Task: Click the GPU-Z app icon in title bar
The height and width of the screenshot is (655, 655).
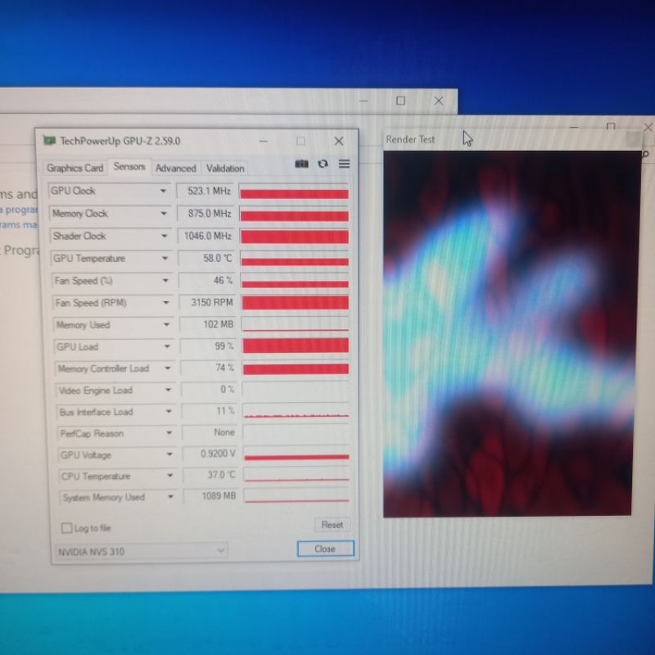Action: click(50, 141)
